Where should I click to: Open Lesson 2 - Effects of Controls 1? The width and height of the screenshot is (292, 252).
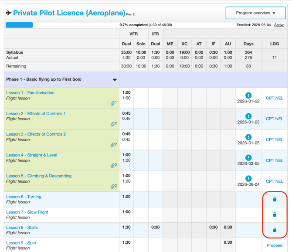(x=36, y=114)
